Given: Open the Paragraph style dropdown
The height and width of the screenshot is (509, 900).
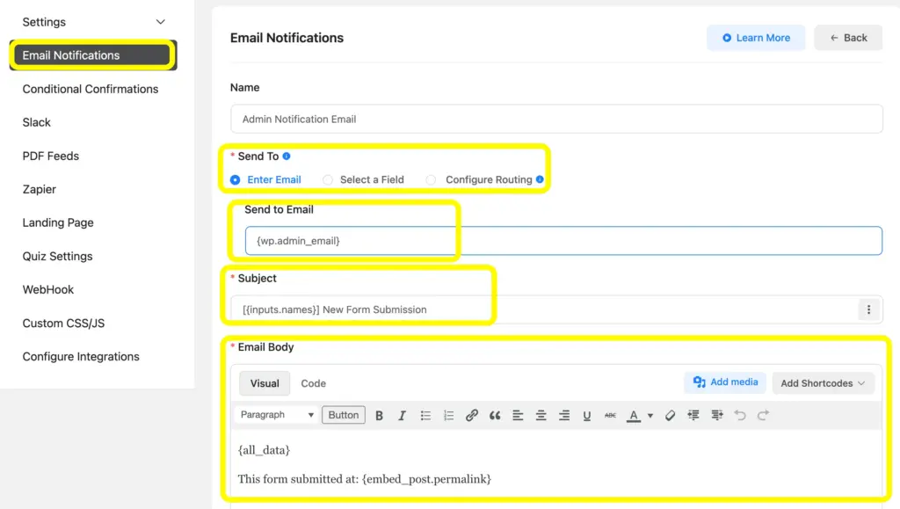Looking at the screenshot, I should (275, 414).
